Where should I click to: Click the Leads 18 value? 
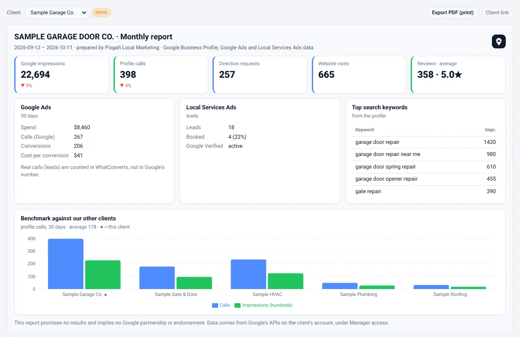(231, 127)
